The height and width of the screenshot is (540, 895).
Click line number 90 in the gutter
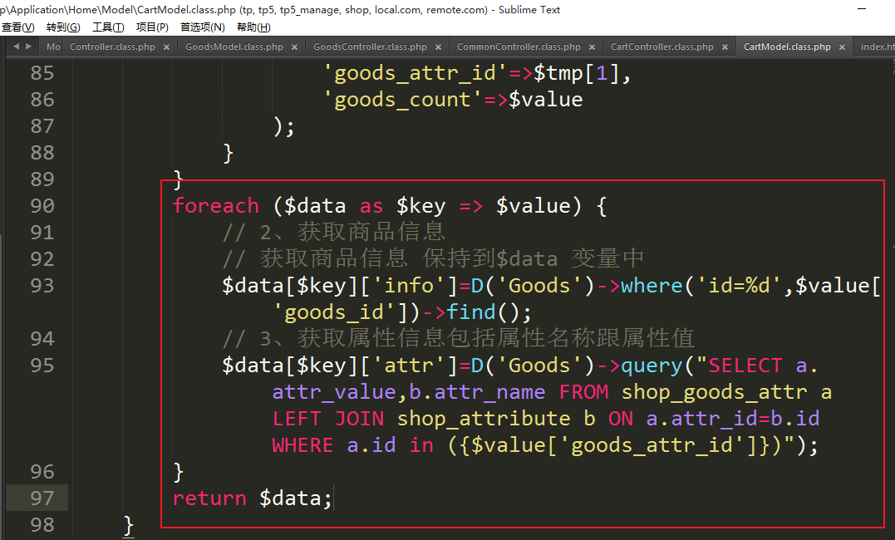42,206
